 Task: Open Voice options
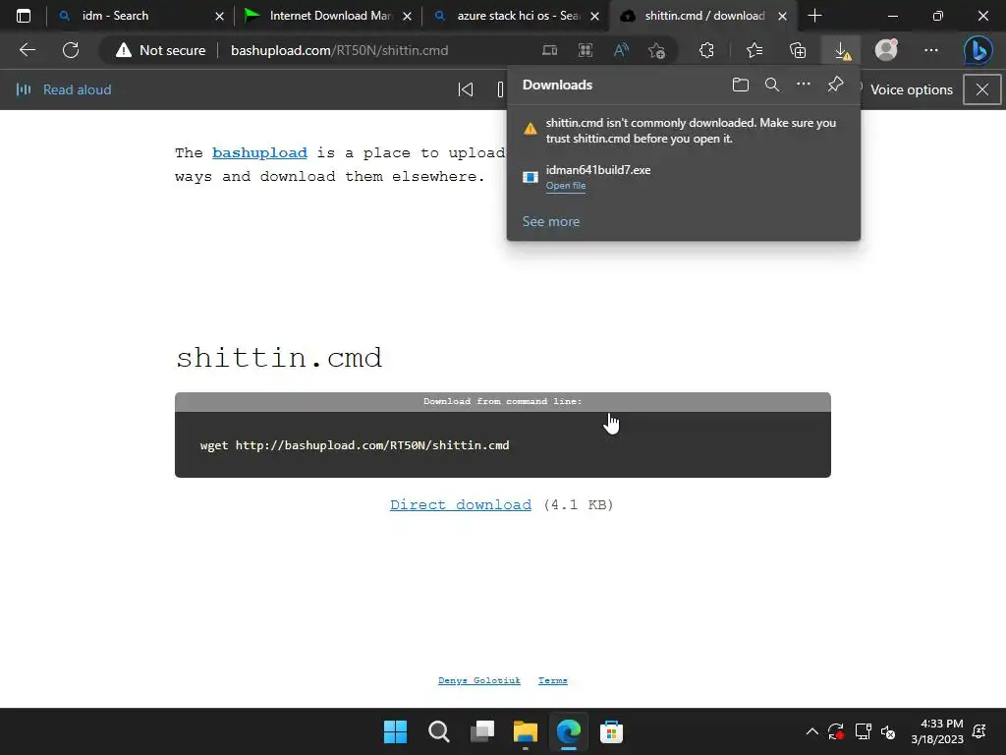pyautogui.click(x=911, y=89)
